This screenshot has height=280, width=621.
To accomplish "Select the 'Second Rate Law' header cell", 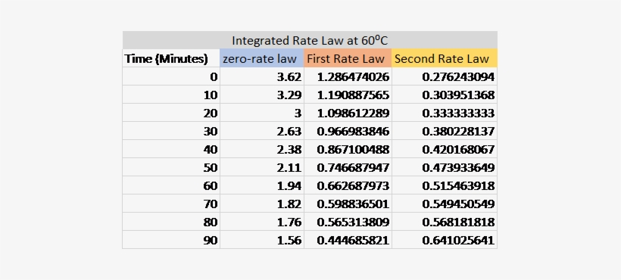I will coord(445,58).
